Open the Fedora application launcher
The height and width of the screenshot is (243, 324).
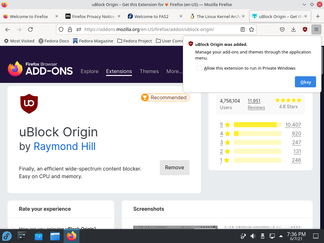(x=7, y=236)
